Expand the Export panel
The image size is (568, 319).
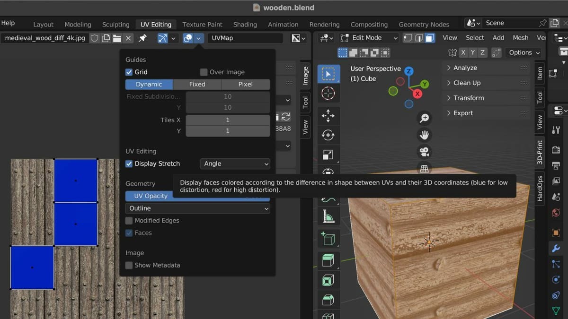(486, 113)
